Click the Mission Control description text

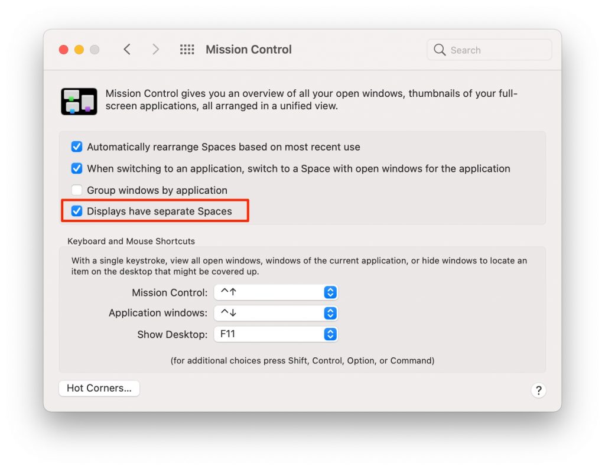[312, 99]
